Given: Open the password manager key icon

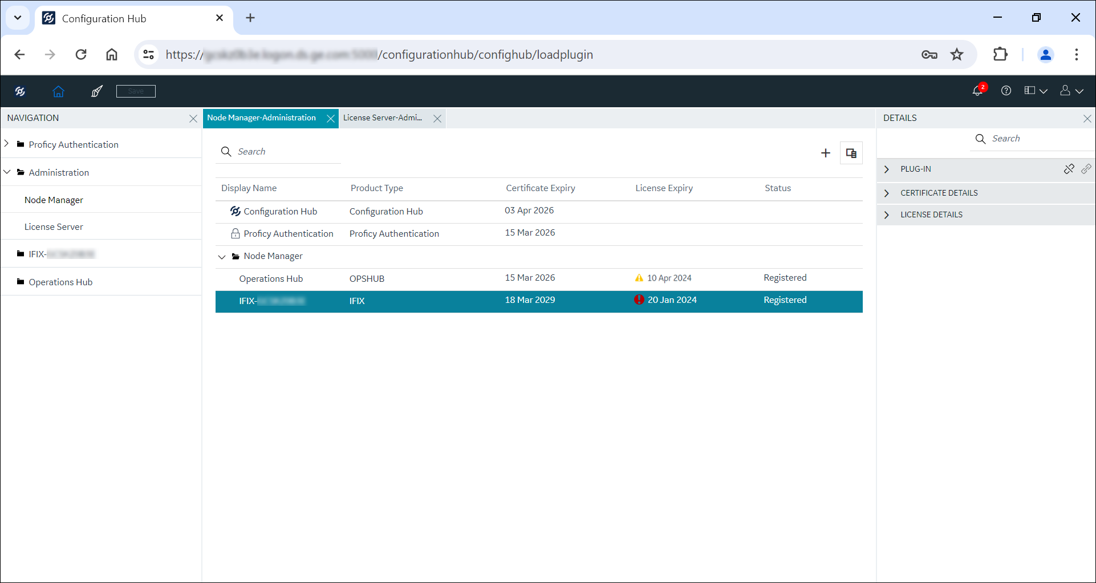Looking at the screenshot, I should point(929,54).
